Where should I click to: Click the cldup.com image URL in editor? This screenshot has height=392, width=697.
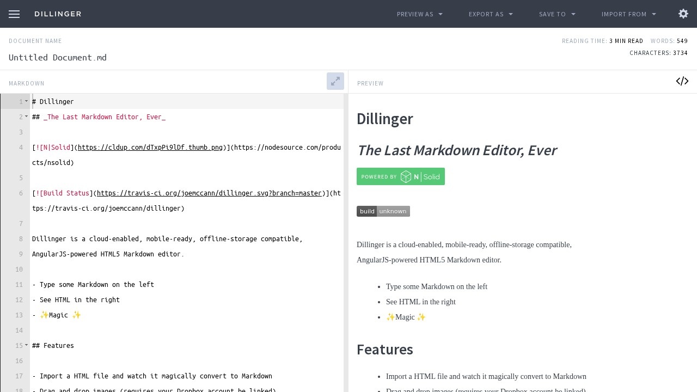150,148
